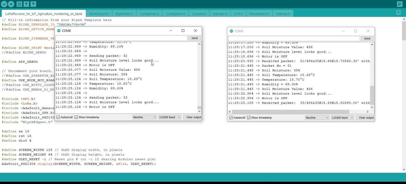Toggle Autoscroll checkbox in COM8 window
The height and width of the screenshot is (184, 406).
tap(58, 117)
